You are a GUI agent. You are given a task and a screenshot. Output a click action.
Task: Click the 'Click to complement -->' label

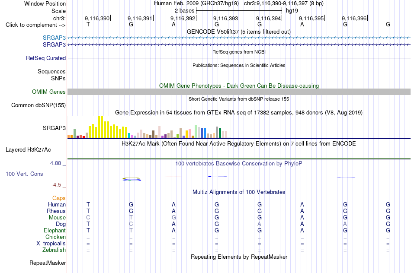tap(35, 25)
